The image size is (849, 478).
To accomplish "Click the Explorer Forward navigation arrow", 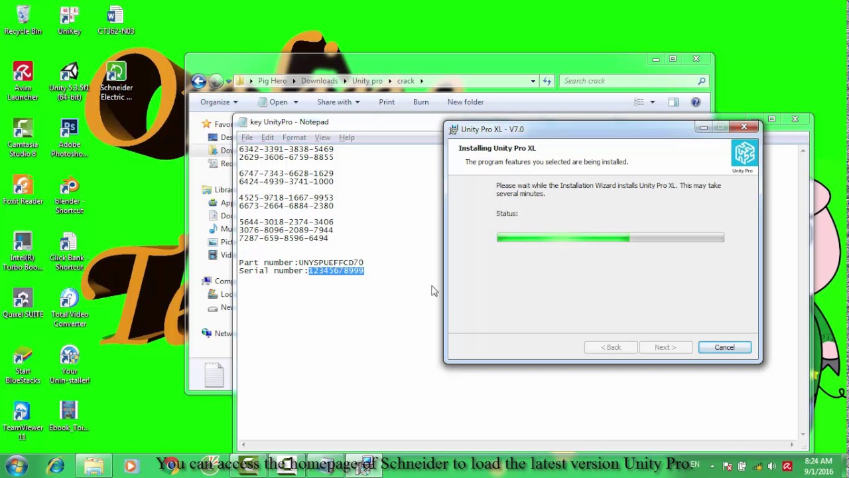I will click(216, 81).
